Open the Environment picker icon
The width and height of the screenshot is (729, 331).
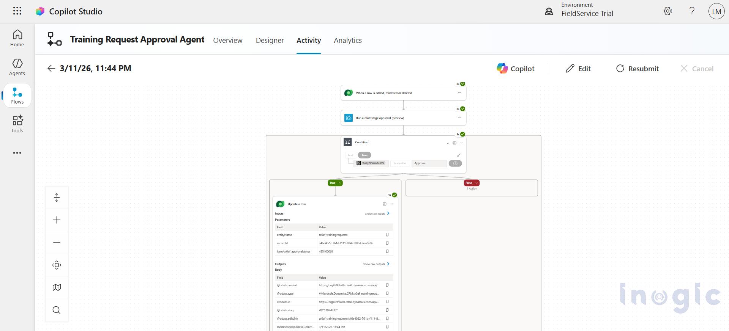[549, 11]
